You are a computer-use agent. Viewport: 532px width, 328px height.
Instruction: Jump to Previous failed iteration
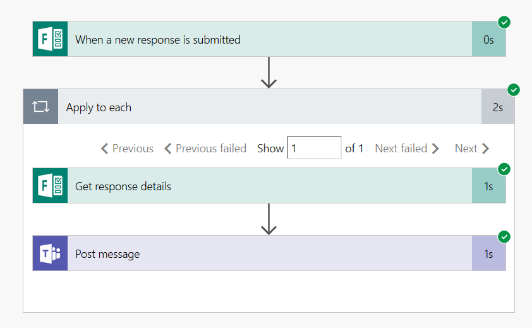(x=205, y=149)
